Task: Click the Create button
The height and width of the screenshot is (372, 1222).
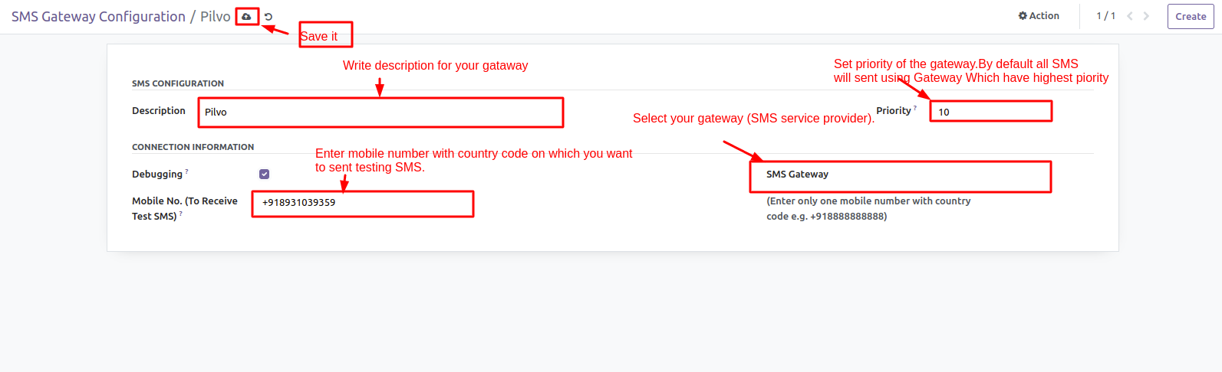Action: click(1190, 17)
